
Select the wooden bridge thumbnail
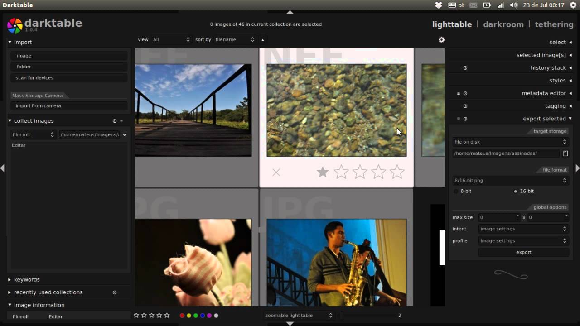[x=193, y=110]
